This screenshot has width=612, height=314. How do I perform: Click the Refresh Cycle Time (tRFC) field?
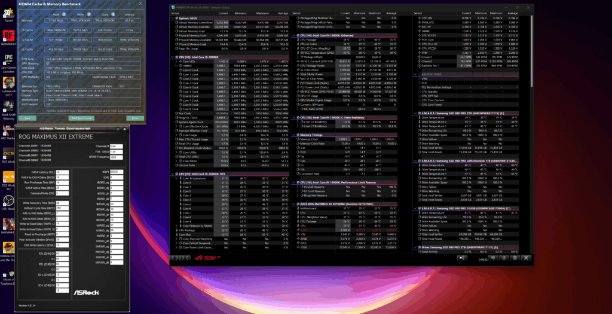[62, 208]
